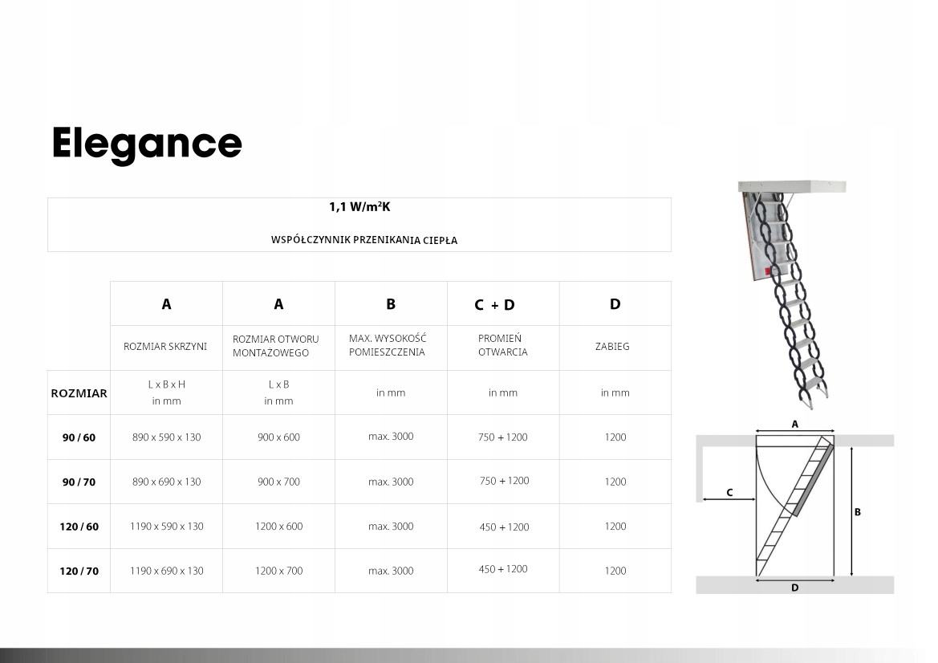The width and height of the screenshot is (938, 663).
Task: Click dimension label D below the diagram
Action: click(x=794, y=588)
